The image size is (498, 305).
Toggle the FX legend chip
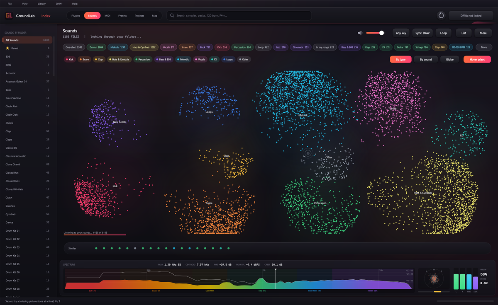click(x=214, y=59)
